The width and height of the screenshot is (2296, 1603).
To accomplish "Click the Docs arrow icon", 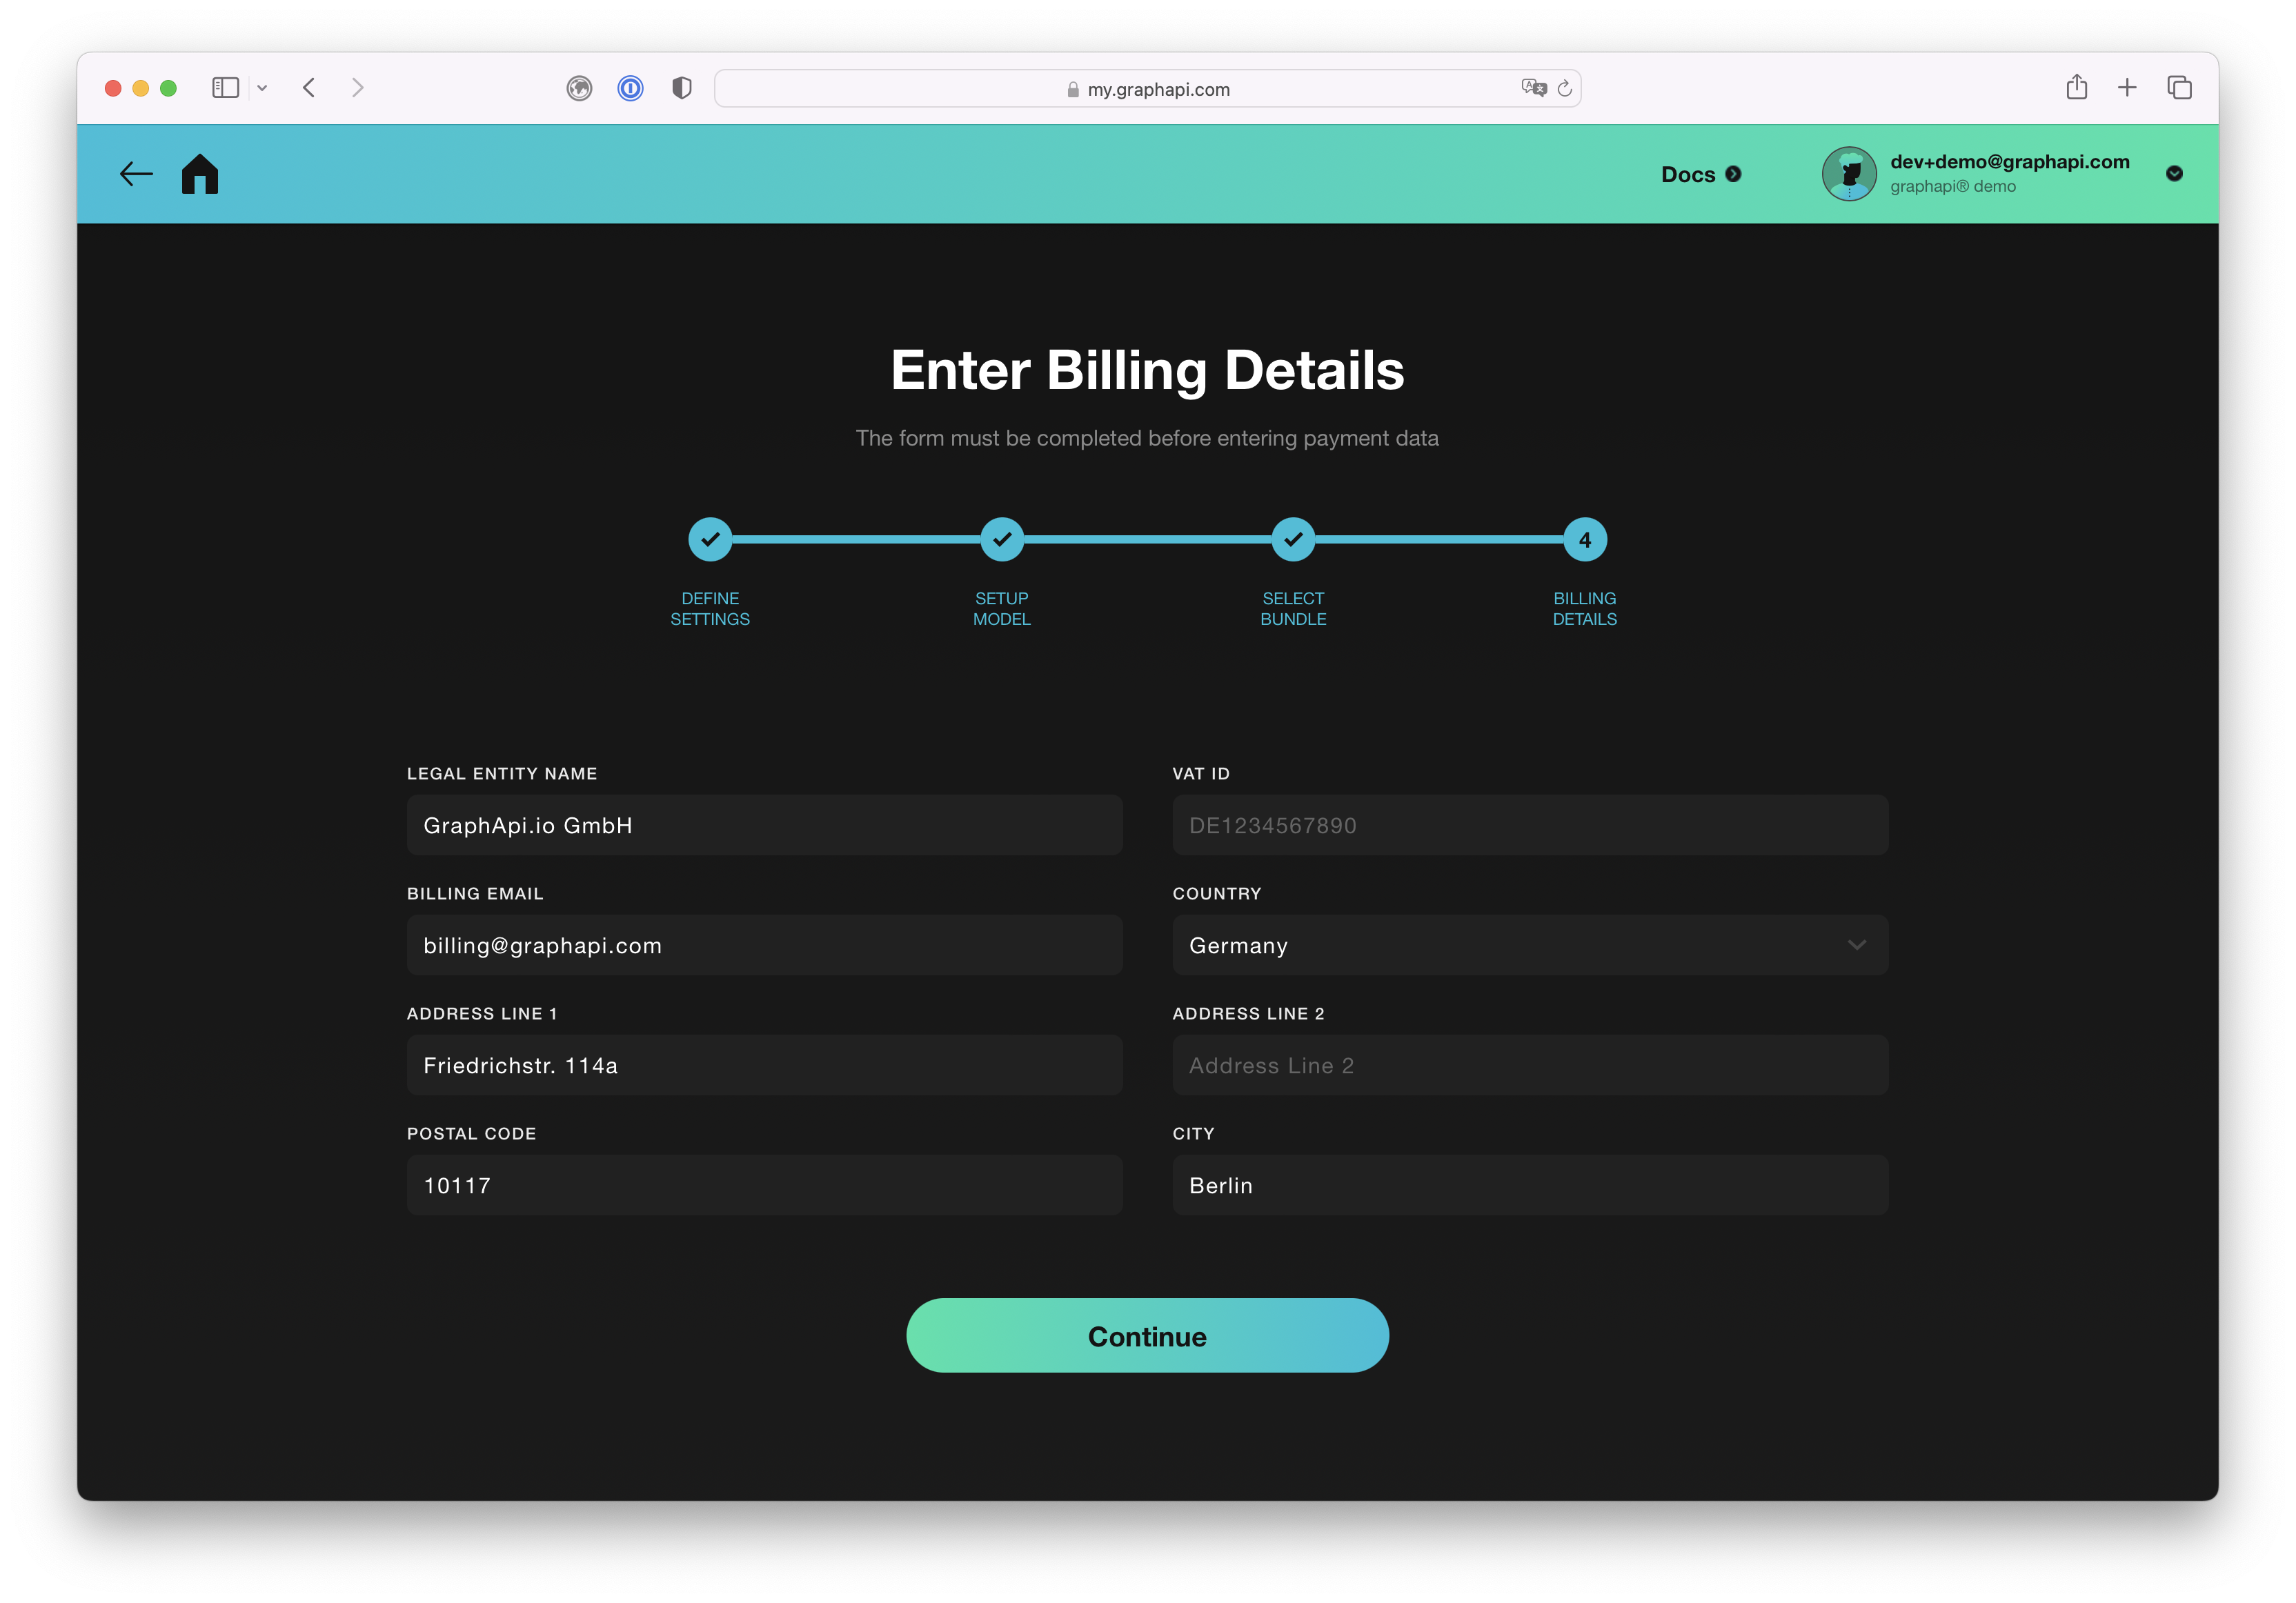I will (1733, 174).
